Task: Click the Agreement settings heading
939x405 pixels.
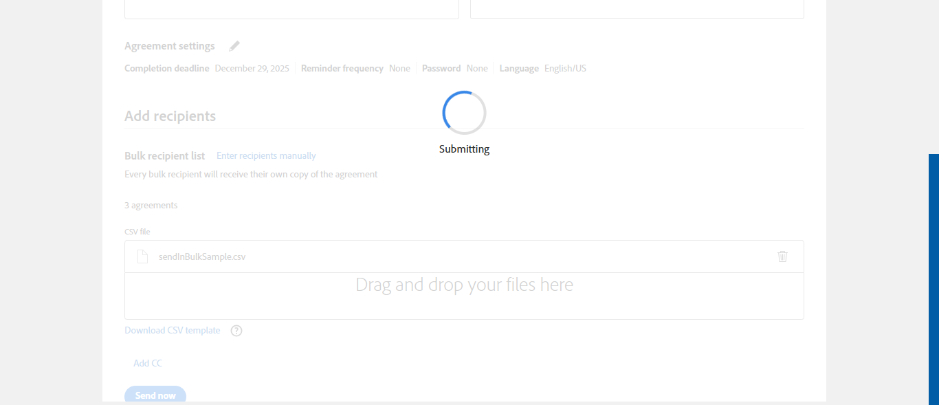Action: pos(170,46)
